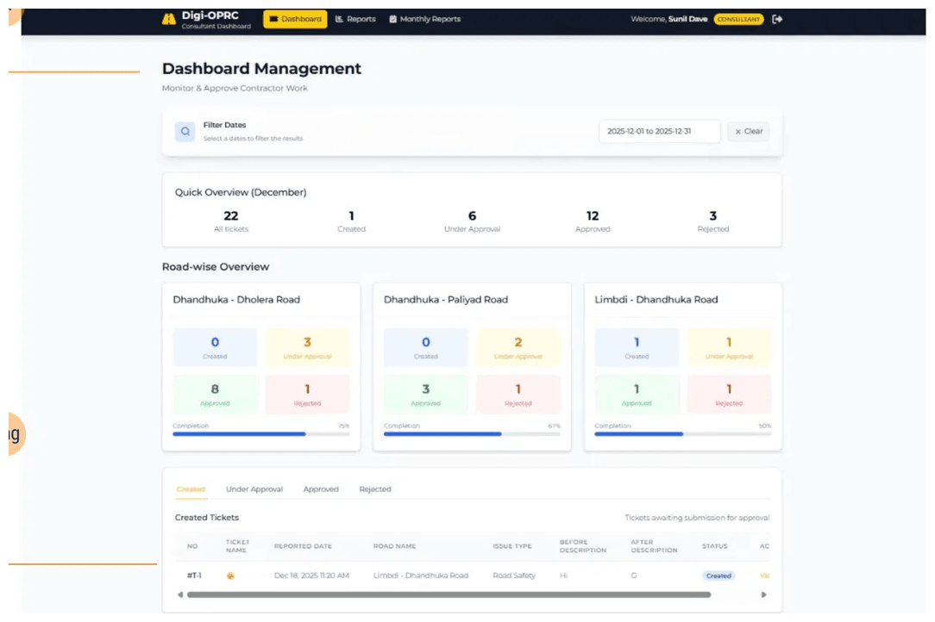Screen dimensions: 935x622
Task: Click Rejected tile in Limbdi - Dhandhuka Road card
Action: coord(729,395)
